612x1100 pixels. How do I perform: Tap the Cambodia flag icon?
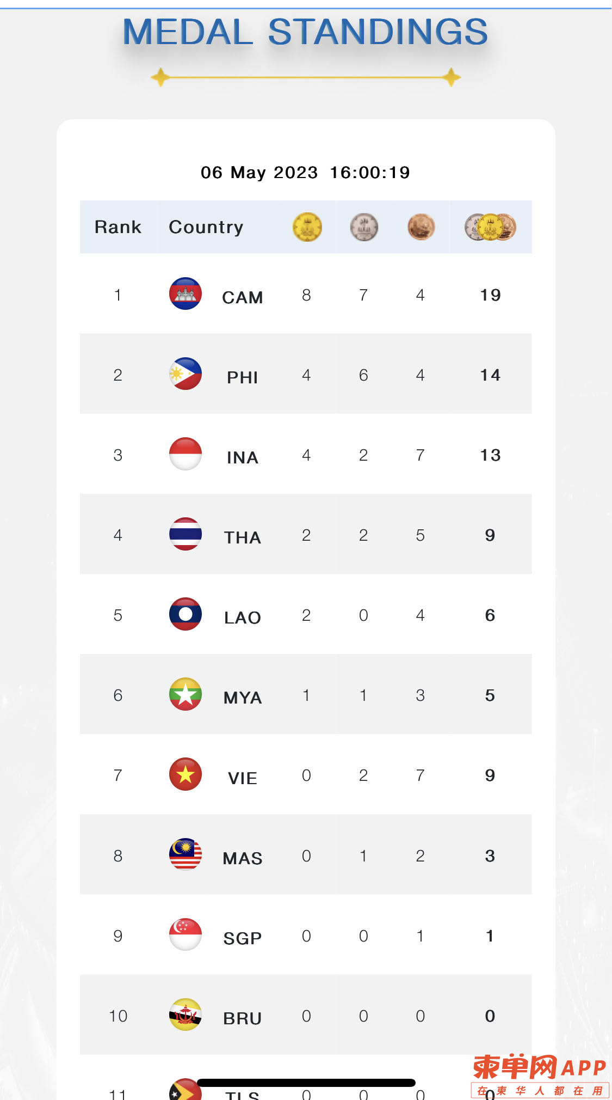186,294
